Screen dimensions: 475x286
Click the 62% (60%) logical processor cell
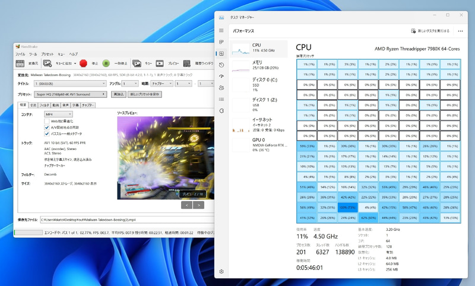pyautogui.click(x=368, y=218)
